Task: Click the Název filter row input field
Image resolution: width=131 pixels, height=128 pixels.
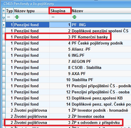Action: (101, 17)
